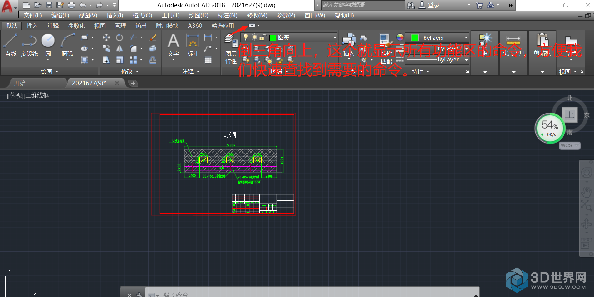Select the Array tool

pyautogui.click(x=133, y=60)
